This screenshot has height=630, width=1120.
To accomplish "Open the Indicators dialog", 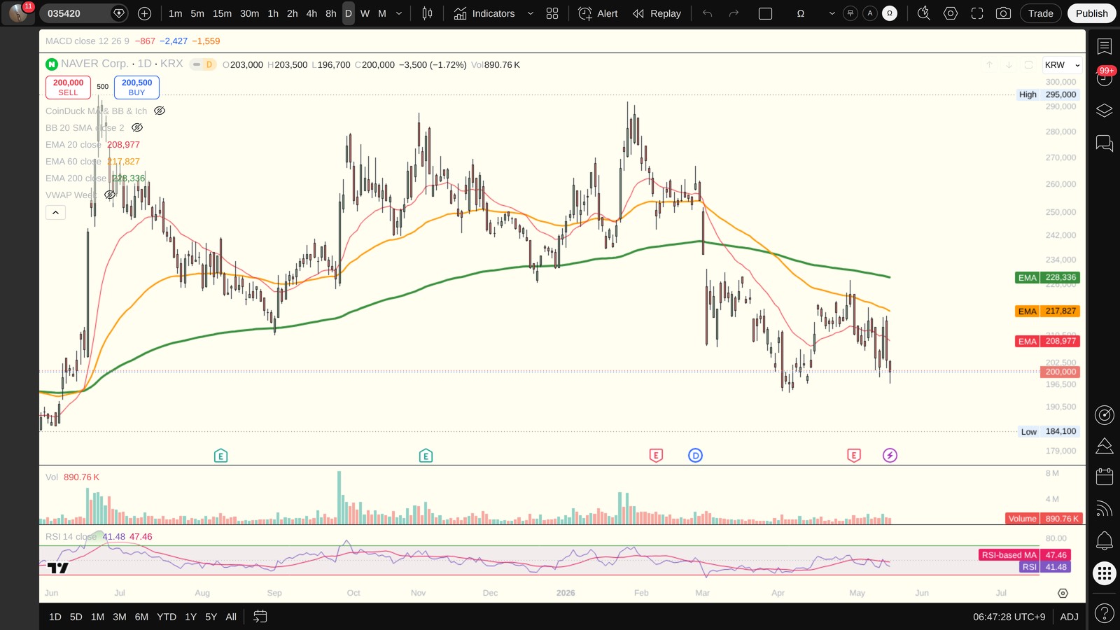I will tap(484, 13).
